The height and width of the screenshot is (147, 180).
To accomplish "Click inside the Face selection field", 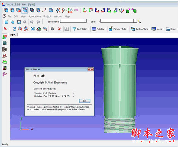I will click(117, 21).
